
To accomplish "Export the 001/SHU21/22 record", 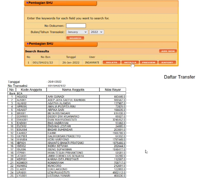I will click(167, 62).
